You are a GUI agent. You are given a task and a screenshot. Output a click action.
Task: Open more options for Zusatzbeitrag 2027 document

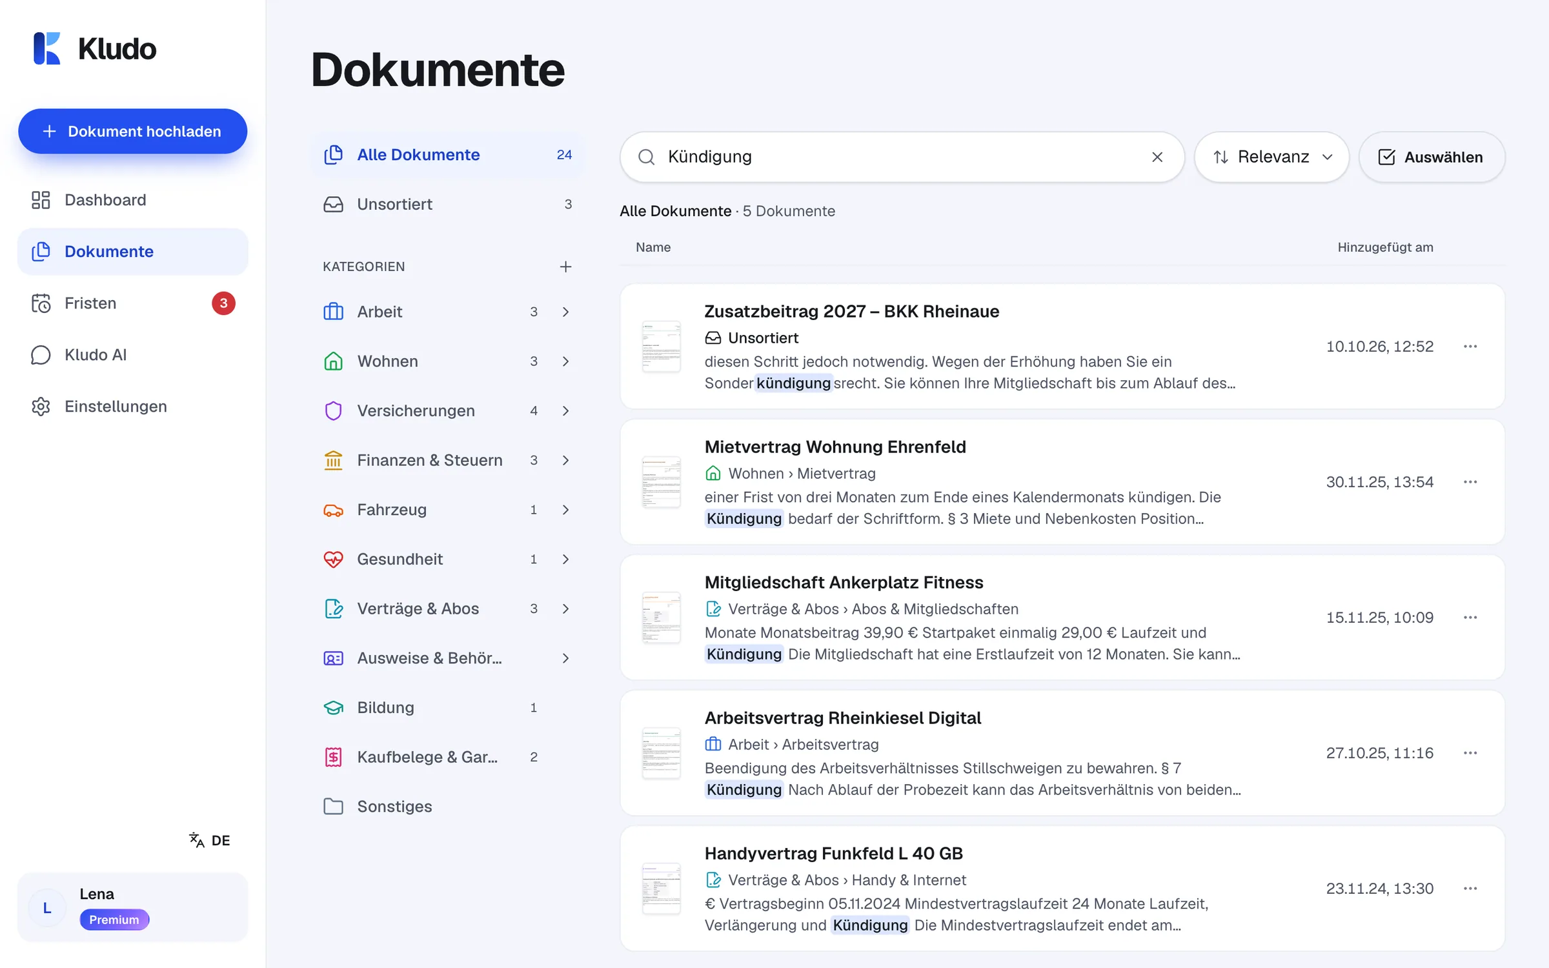(1470, 347)
